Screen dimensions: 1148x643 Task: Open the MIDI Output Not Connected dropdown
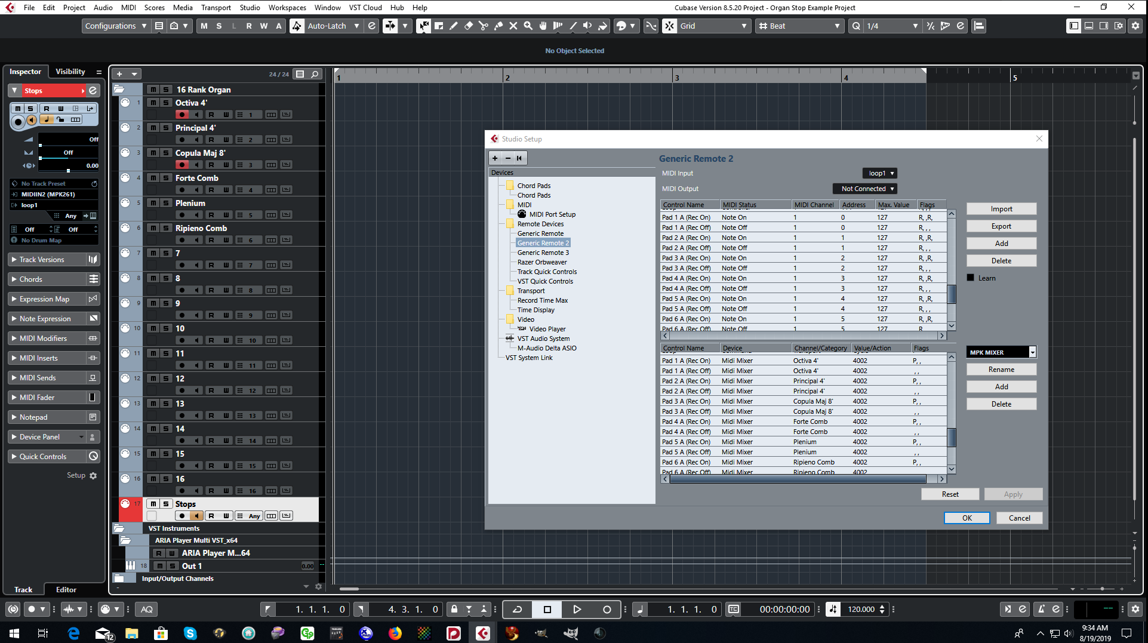pos(866,189)
